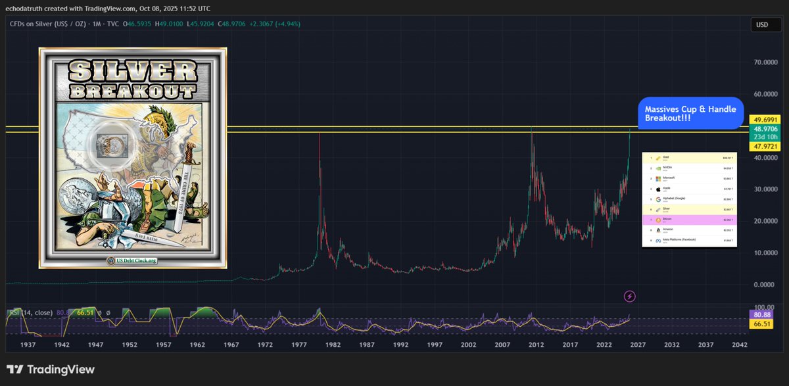Click the 2027 label on time axis

click(638, 344)
